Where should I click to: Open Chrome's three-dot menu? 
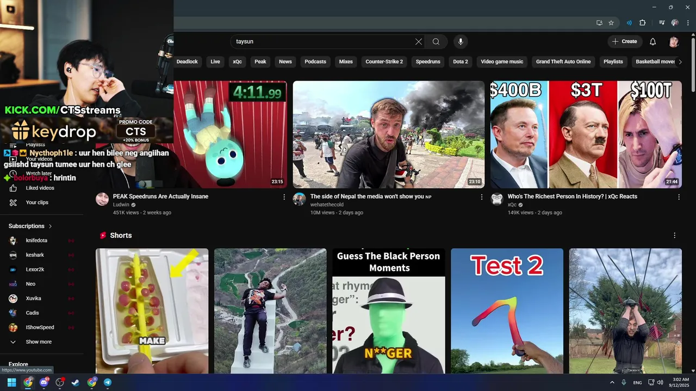[x=688, y=23]
